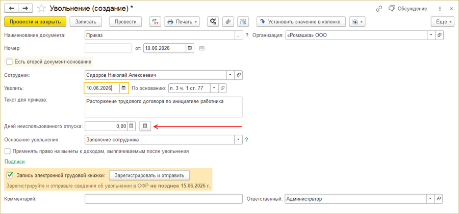
Task: Open the Ответственный record card
Action: click(439, 199)
